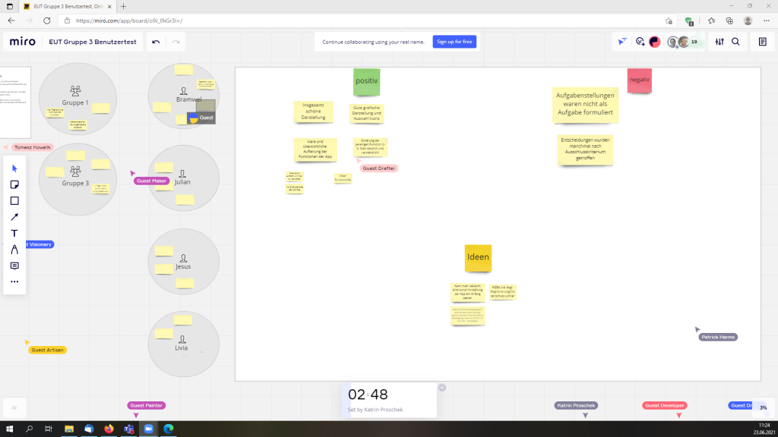
Task: Click the green 'positiv' sticky note
Action: click(x=366, y=81)
